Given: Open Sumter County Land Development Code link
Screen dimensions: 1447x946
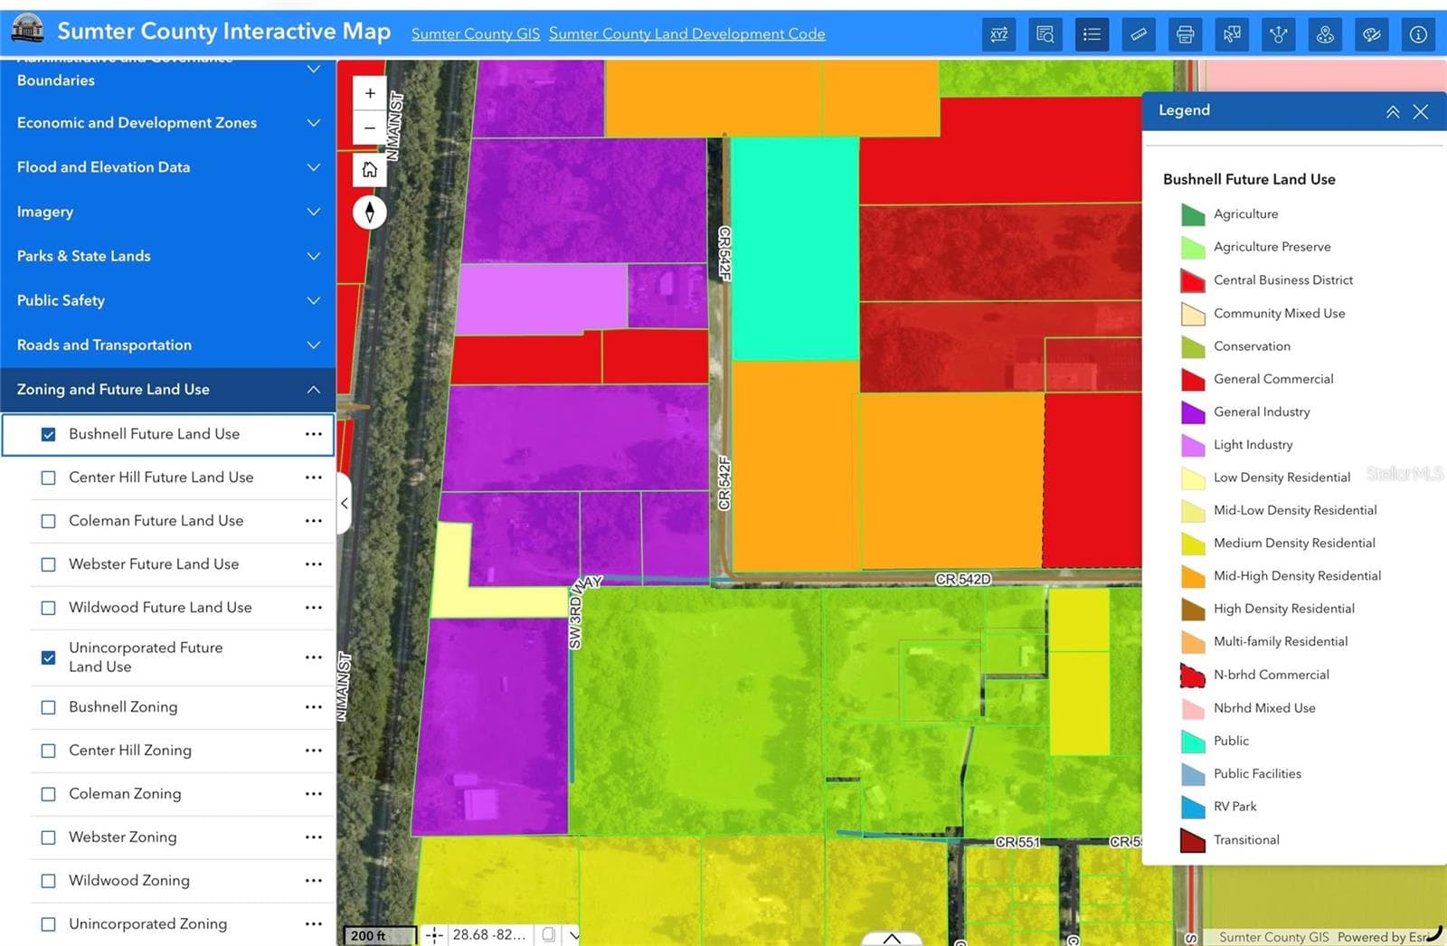Looking at the screenshot, I should coord(687,34).
